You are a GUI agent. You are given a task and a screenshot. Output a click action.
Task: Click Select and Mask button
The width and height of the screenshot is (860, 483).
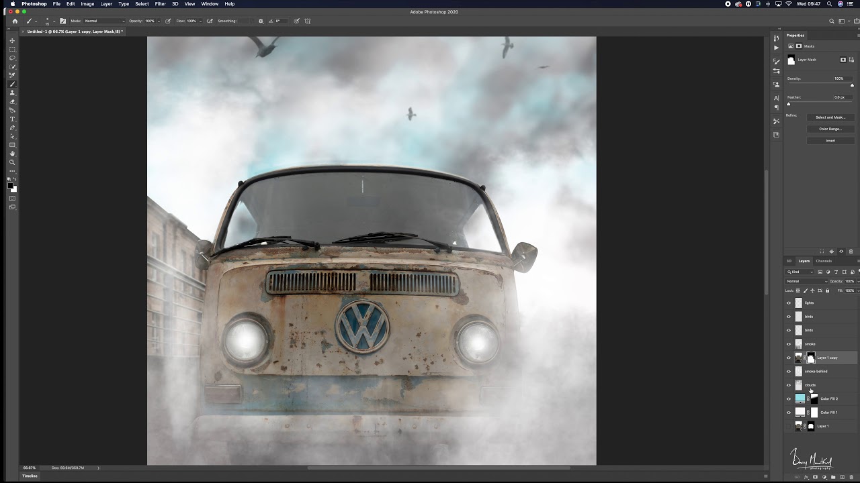830,117
